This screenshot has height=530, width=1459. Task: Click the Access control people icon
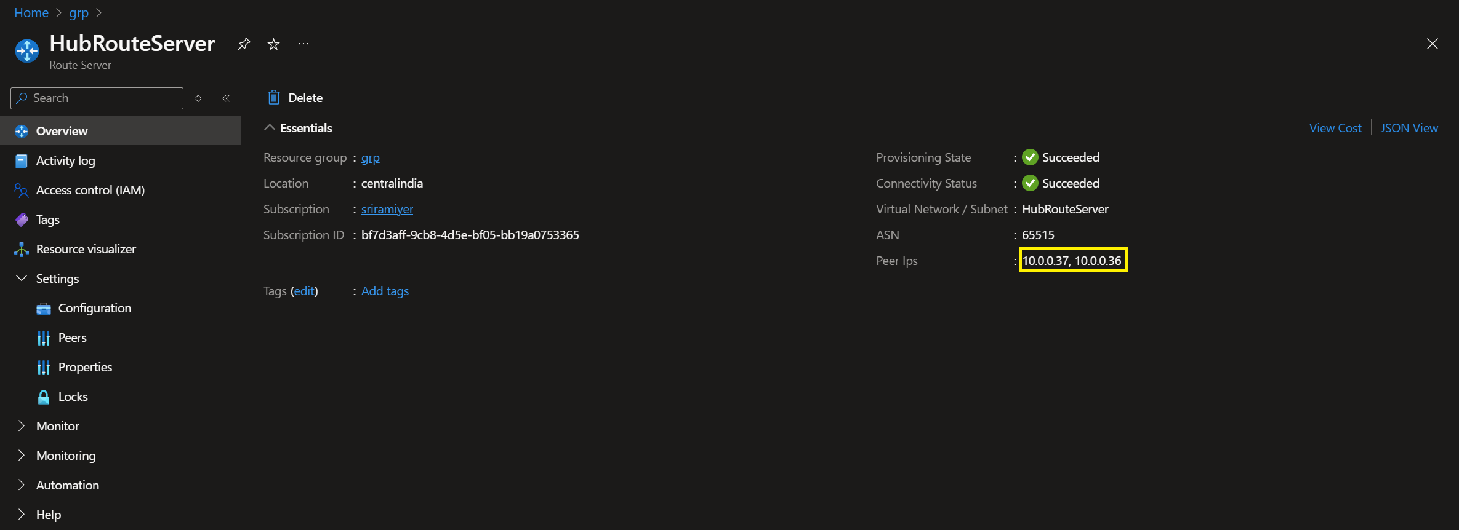(22, 190)
